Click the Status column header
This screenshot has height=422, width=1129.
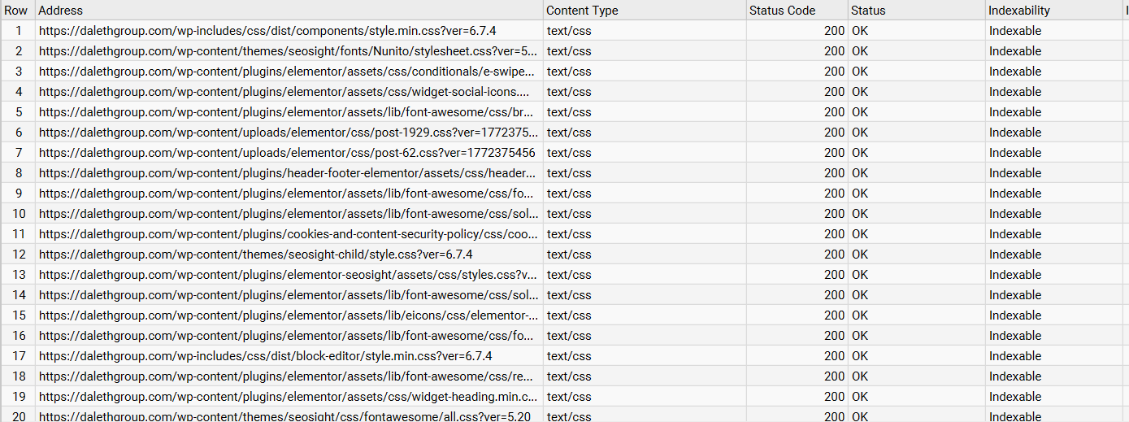pos(868,11)
